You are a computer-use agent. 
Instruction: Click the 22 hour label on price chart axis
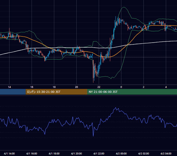pos(99,87)
